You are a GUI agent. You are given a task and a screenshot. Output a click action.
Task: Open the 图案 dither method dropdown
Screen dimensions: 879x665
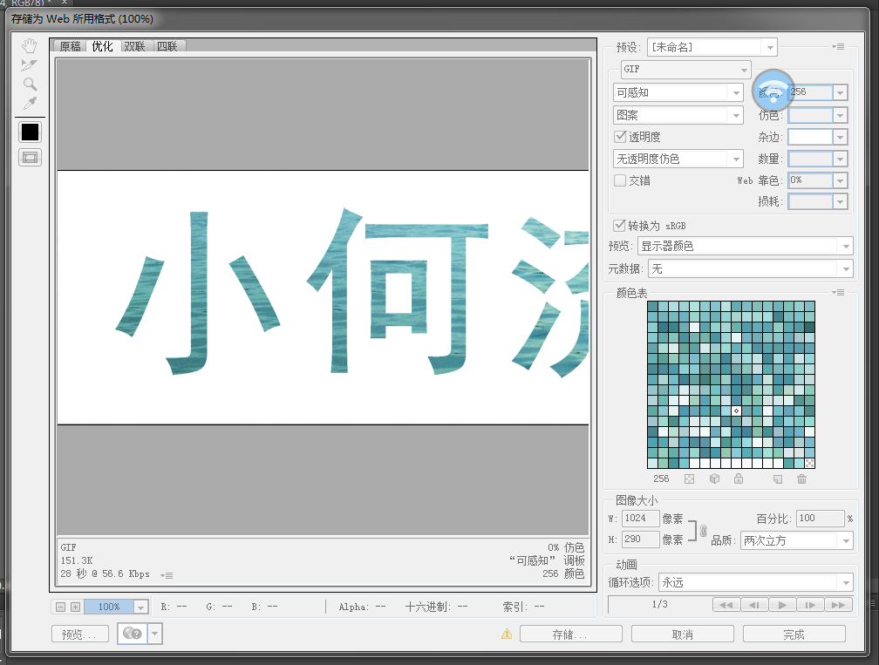click(678, 115)
